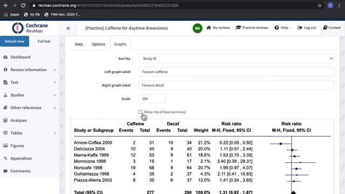Open Dashboard in the sidebar
This screenshot has width=345, height=194.
coord(20,57)
